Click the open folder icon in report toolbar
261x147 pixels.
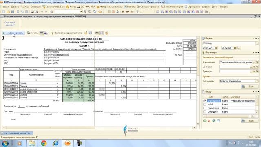point(86,33)
